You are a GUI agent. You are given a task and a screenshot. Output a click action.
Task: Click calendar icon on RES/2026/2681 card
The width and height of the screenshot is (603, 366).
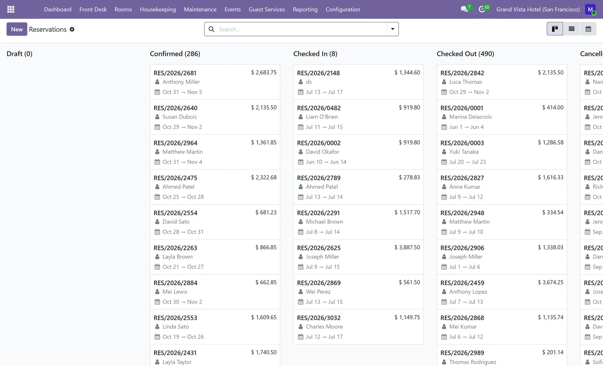pos(157,92)
